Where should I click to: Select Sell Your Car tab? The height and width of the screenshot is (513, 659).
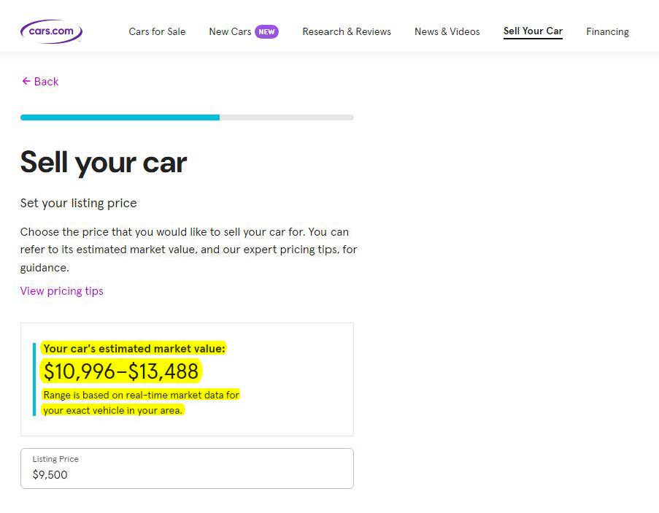(x=533, y=31)
